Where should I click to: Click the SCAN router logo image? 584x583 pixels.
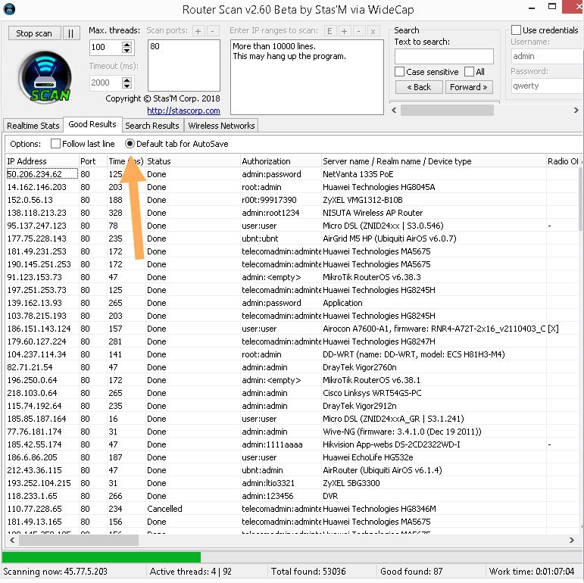45,76
